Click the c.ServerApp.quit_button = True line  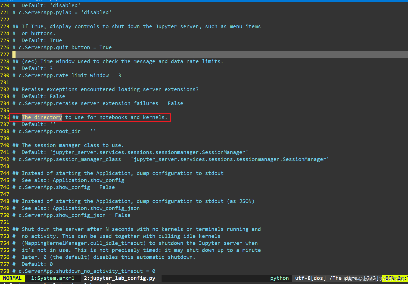tap(62, 47)
